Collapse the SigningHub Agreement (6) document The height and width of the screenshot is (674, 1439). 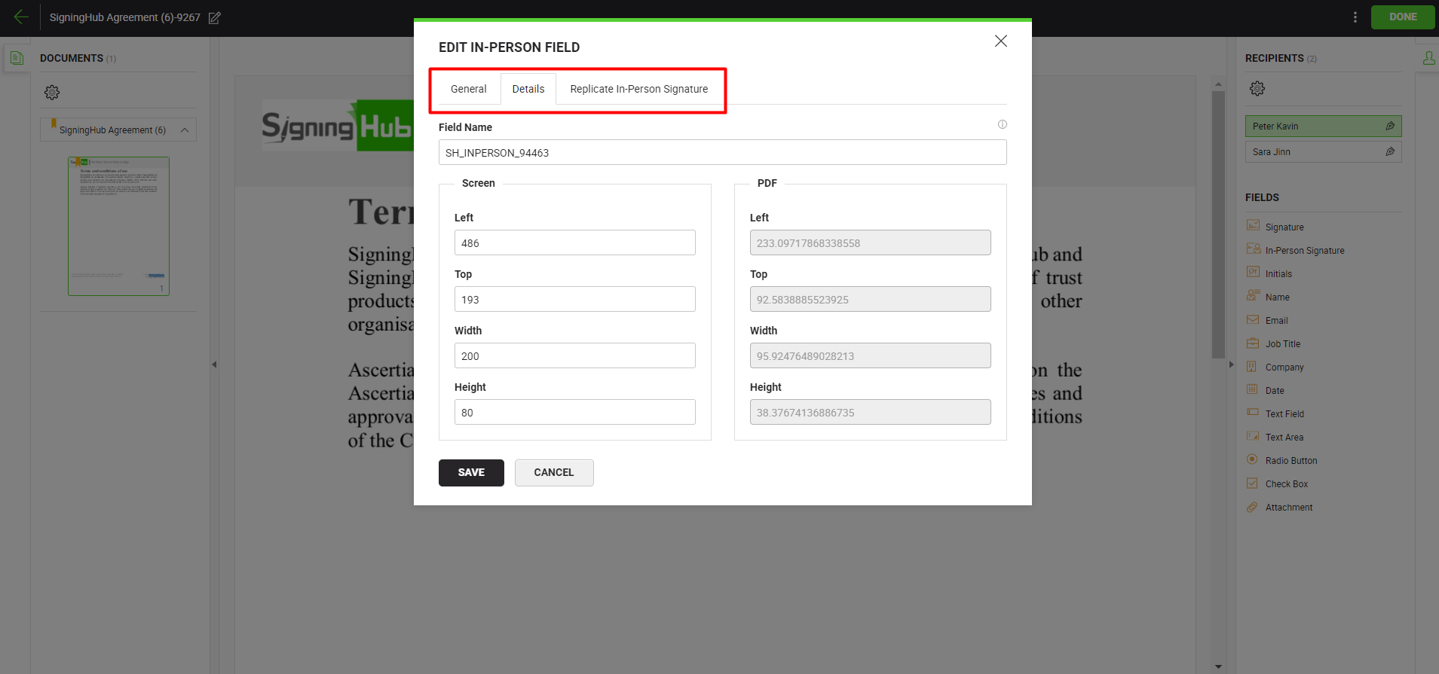(x=185, y=130)
